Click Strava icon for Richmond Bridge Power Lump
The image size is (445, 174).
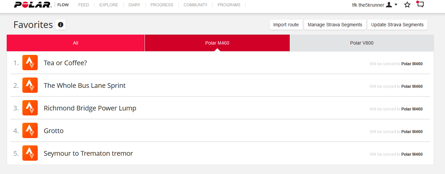pos(30,108)
